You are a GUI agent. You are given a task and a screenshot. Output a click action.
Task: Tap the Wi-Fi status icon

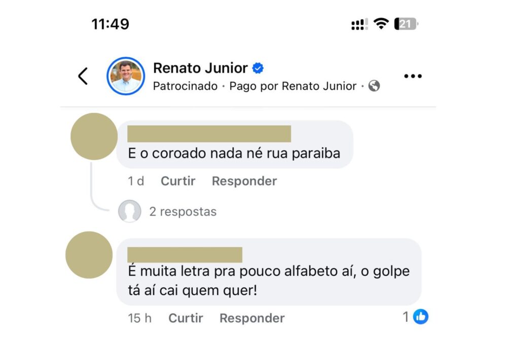381,23
